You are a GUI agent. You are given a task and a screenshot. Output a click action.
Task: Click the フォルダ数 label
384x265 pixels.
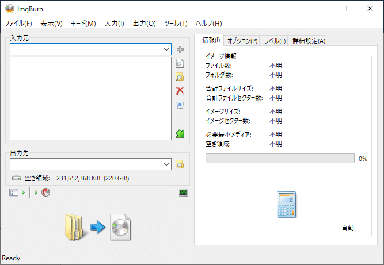pyautogui.click(x=219, y=75)
